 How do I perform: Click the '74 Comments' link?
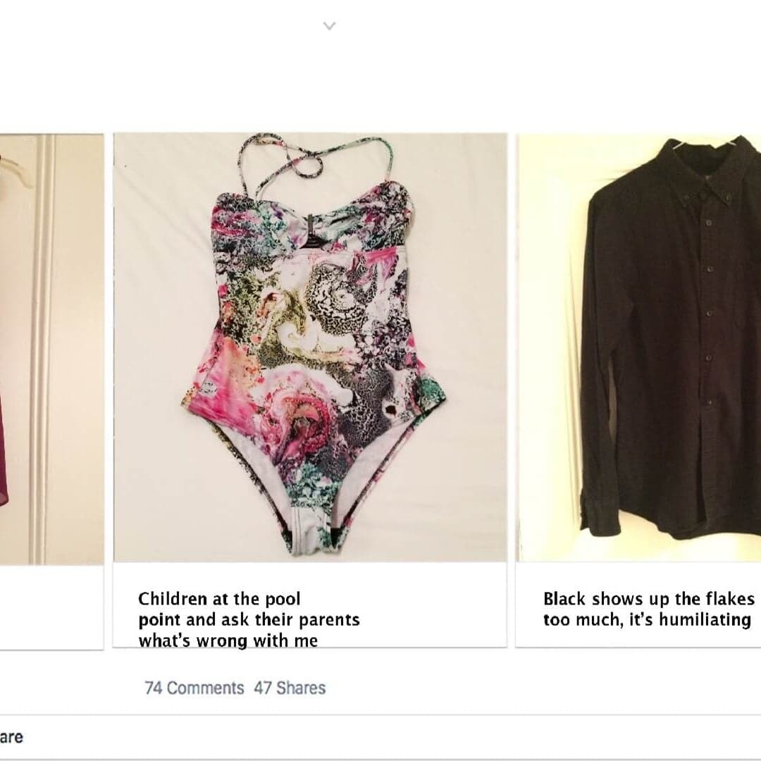pos(194,688)
